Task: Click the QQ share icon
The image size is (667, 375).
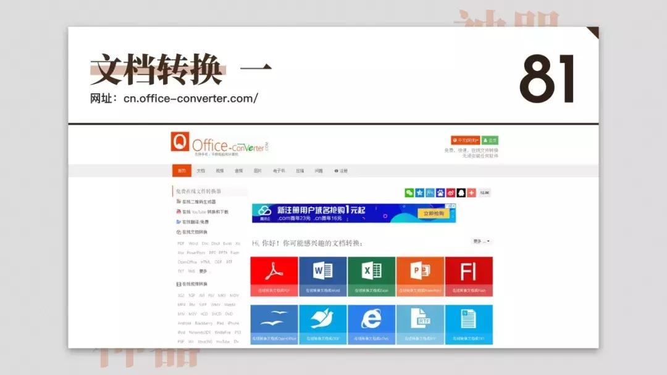Action: pos(461,192)
